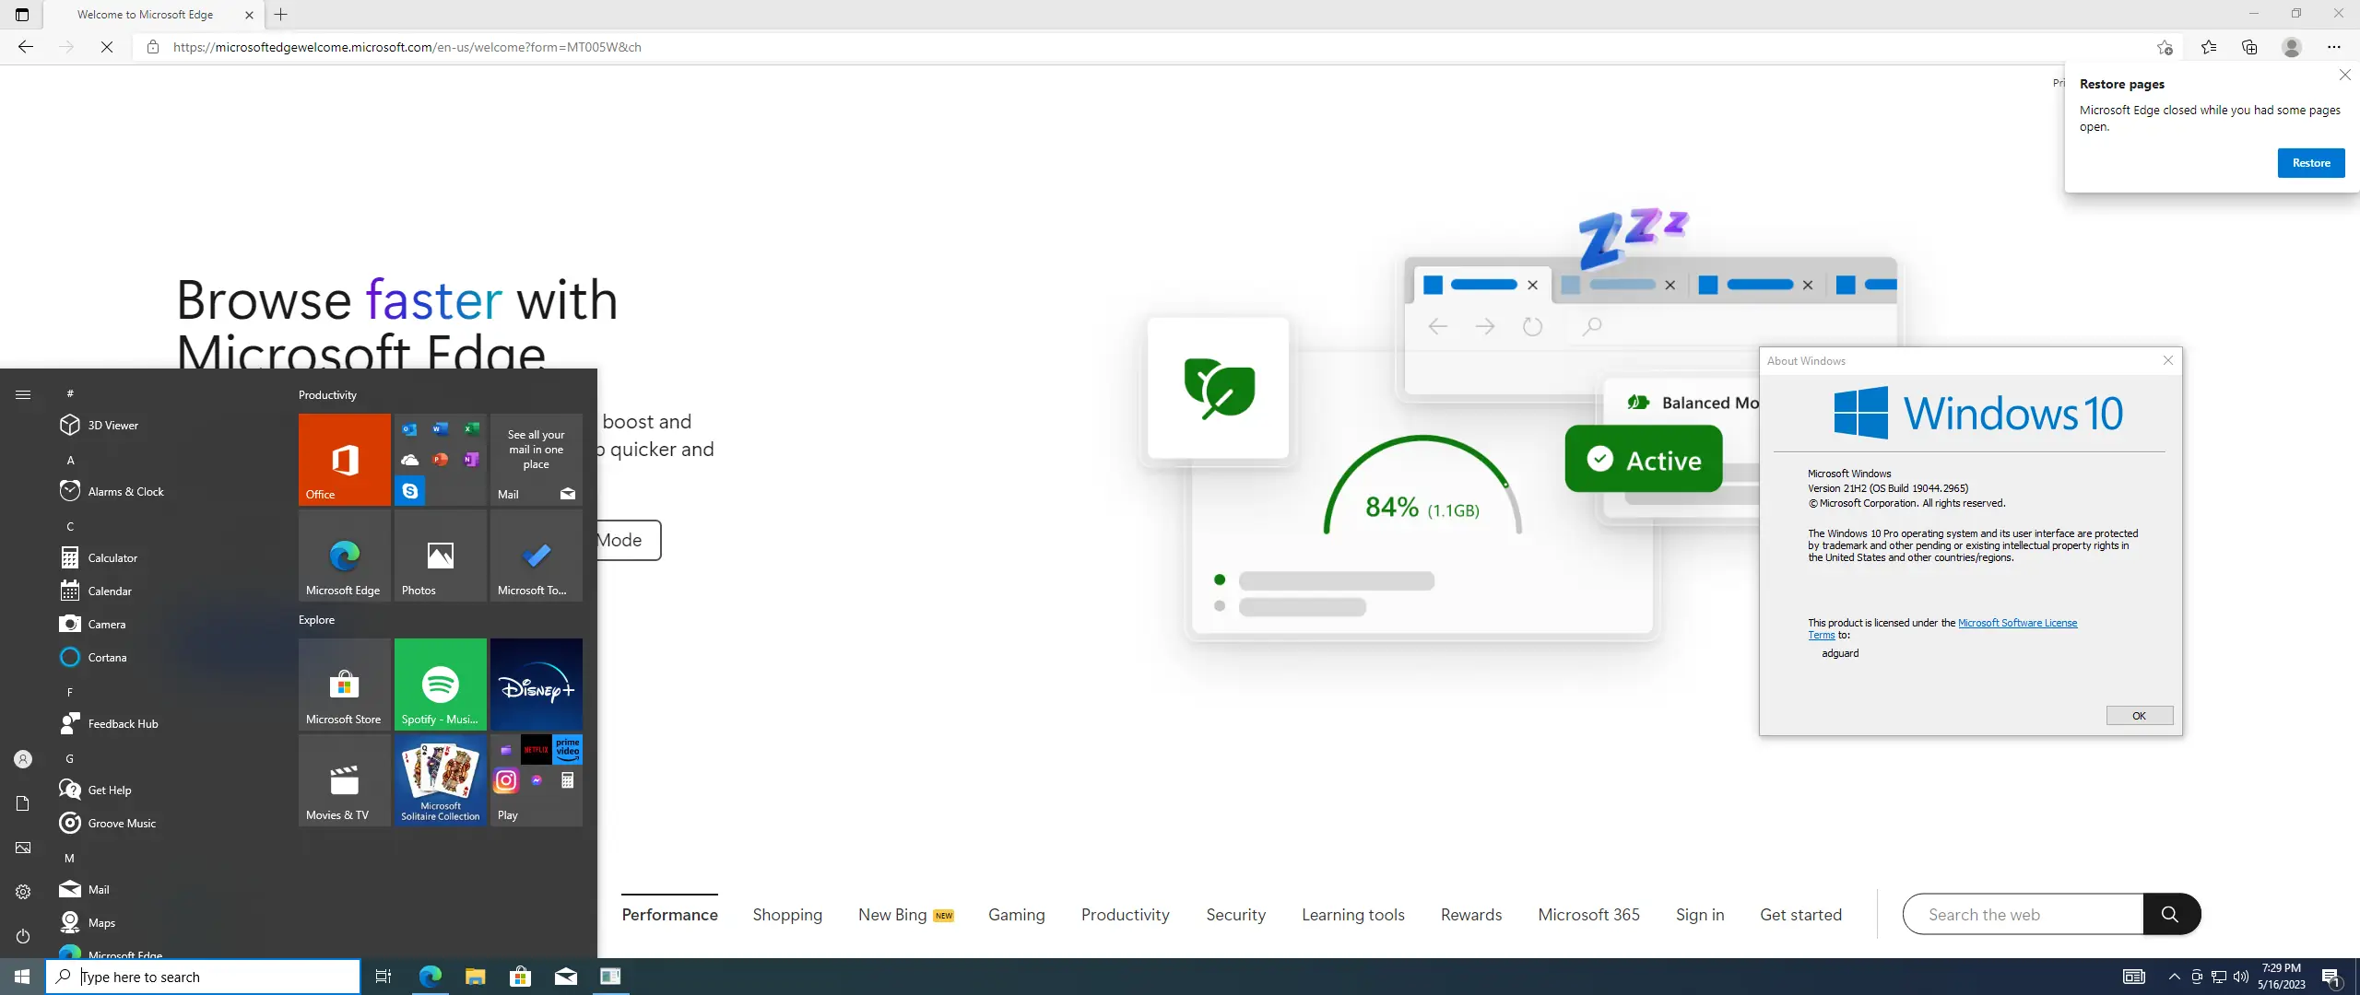2360x995 pixels.
Task: Click the Search the web field
Action: point(2023,915)
